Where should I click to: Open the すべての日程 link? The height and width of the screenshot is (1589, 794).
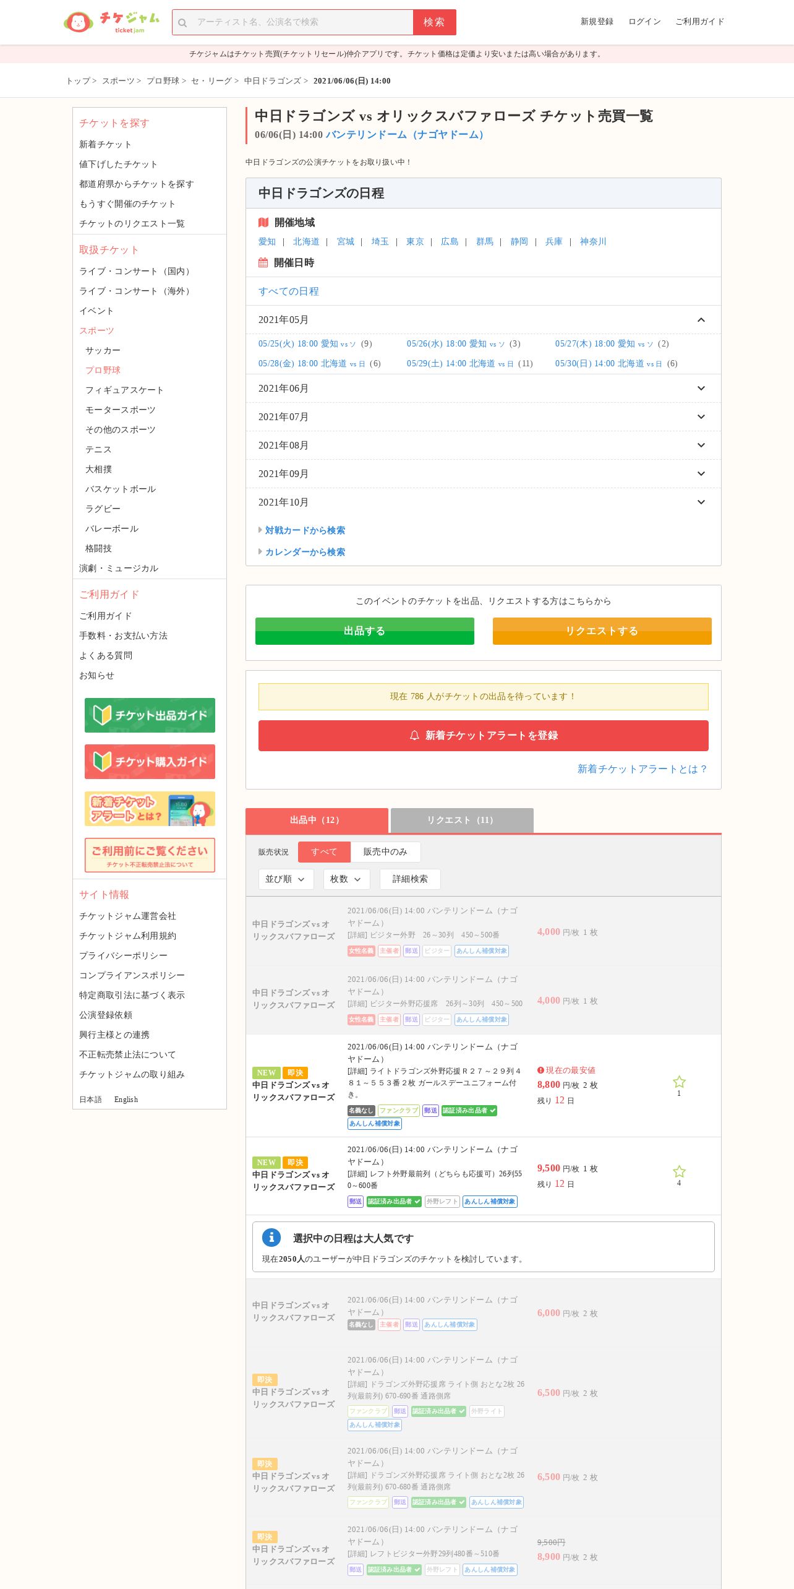289,291
